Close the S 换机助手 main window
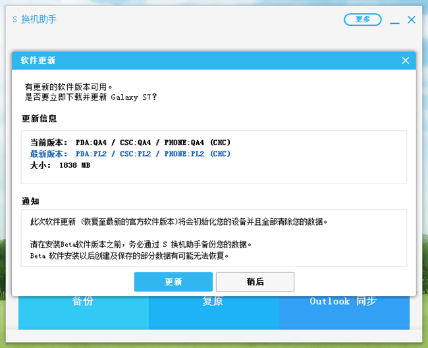The image size is (428, 348). pos(412,20)
